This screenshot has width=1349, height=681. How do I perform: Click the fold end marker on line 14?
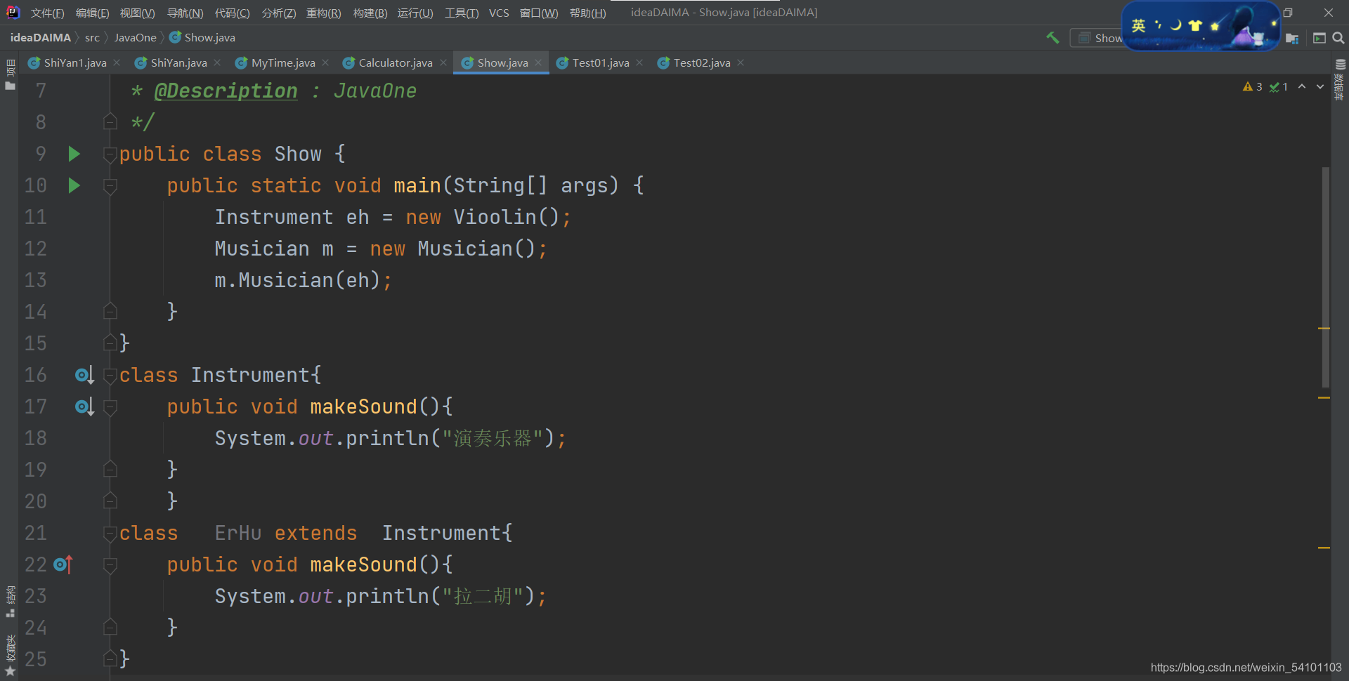click(x=110, y=311)
